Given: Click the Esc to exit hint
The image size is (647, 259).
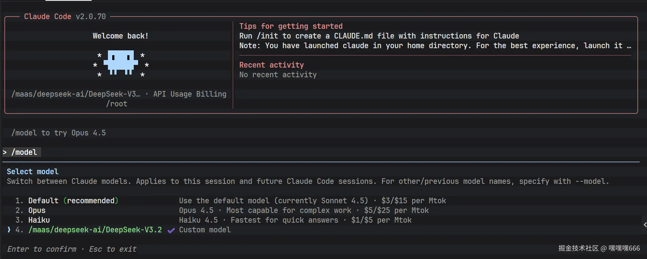Looking at the screenshot, I should [113, 249].
